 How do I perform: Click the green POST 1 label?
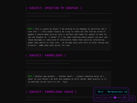coord(31,29)
